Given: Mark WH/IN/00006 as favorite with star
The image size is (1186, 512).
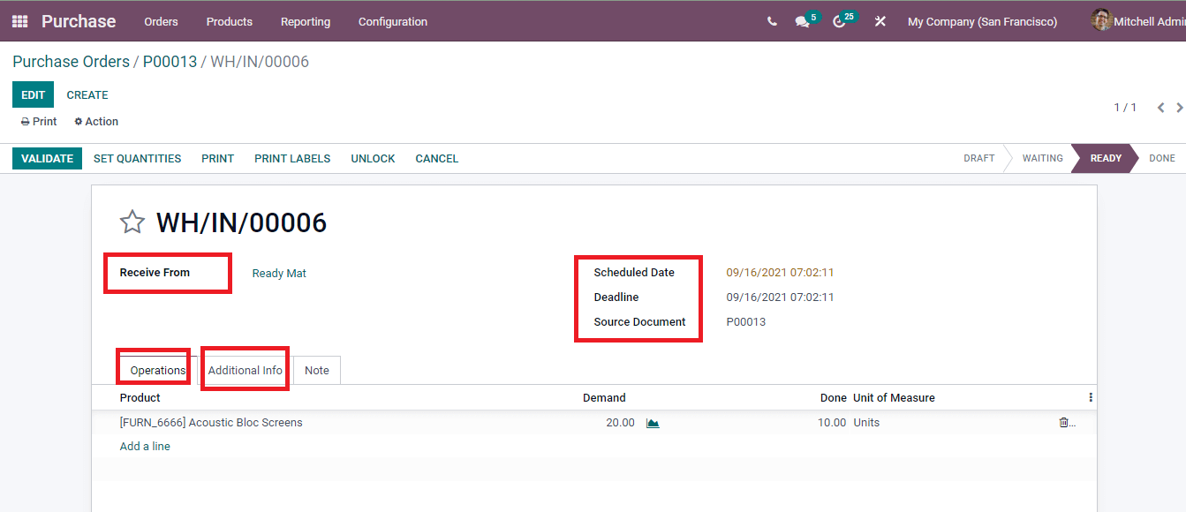Looking at the screenshot, I should (132, 222).
